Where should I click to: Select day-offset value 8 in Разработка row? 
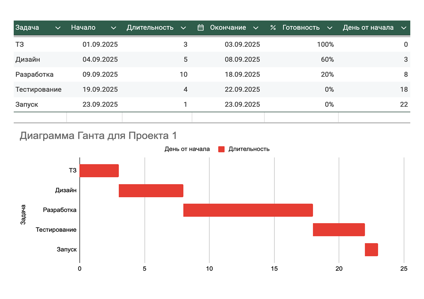(406, 74)
